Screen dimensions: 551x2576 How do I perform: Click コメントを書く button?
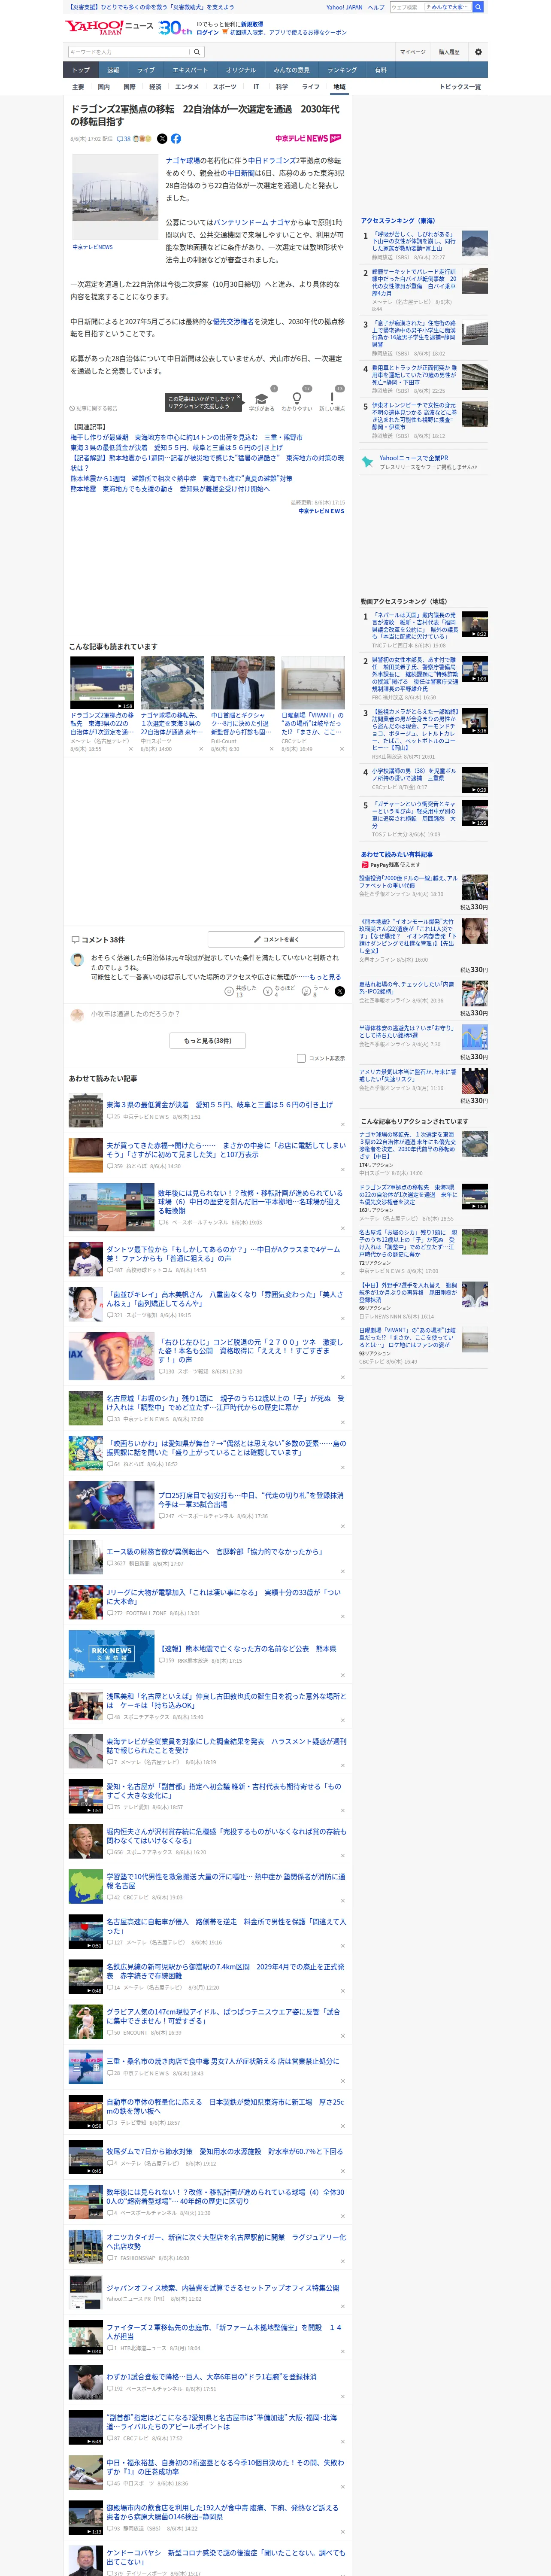pos(277,940)
